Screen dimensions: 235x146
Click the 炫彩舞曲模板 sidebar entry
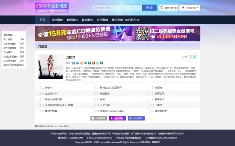click(10, 44)
